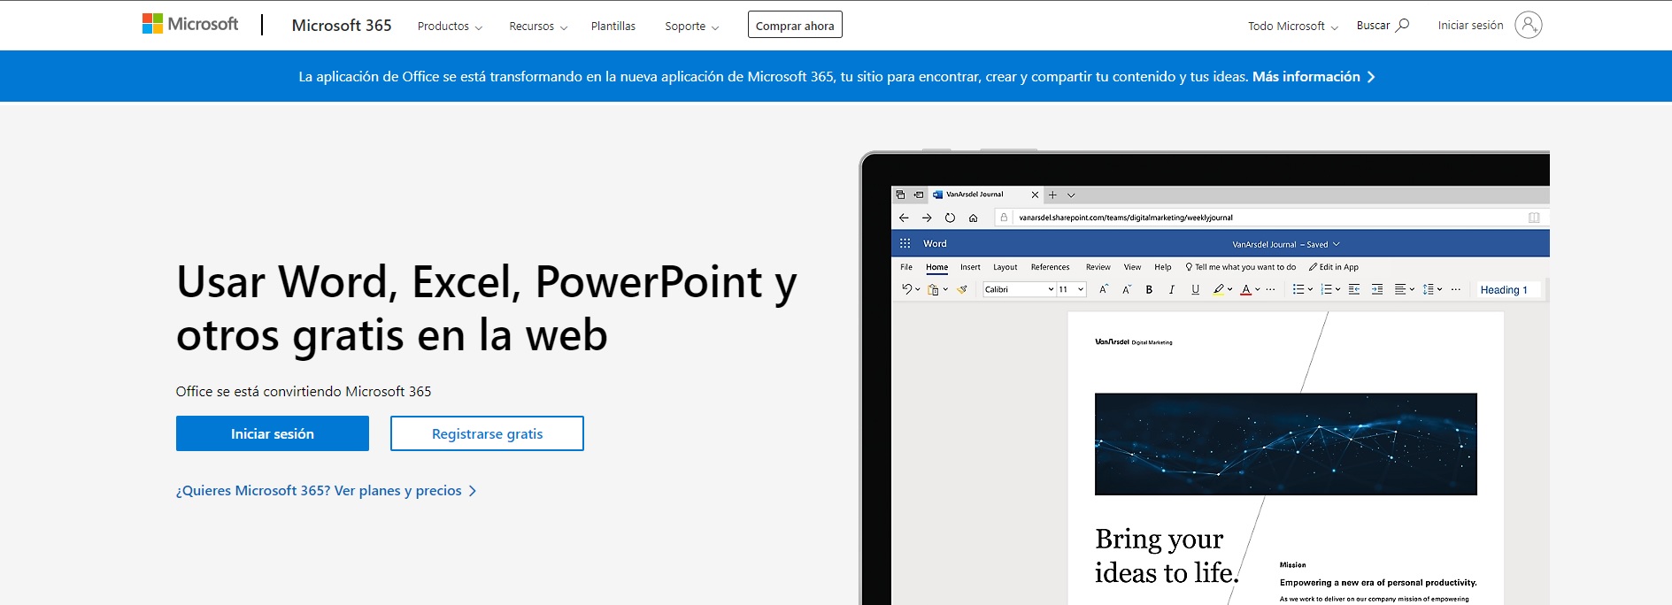Click the line spacing icon
Image resolution: width=1672 pixels, height=605 pixels.
[x=1429, y=289]
